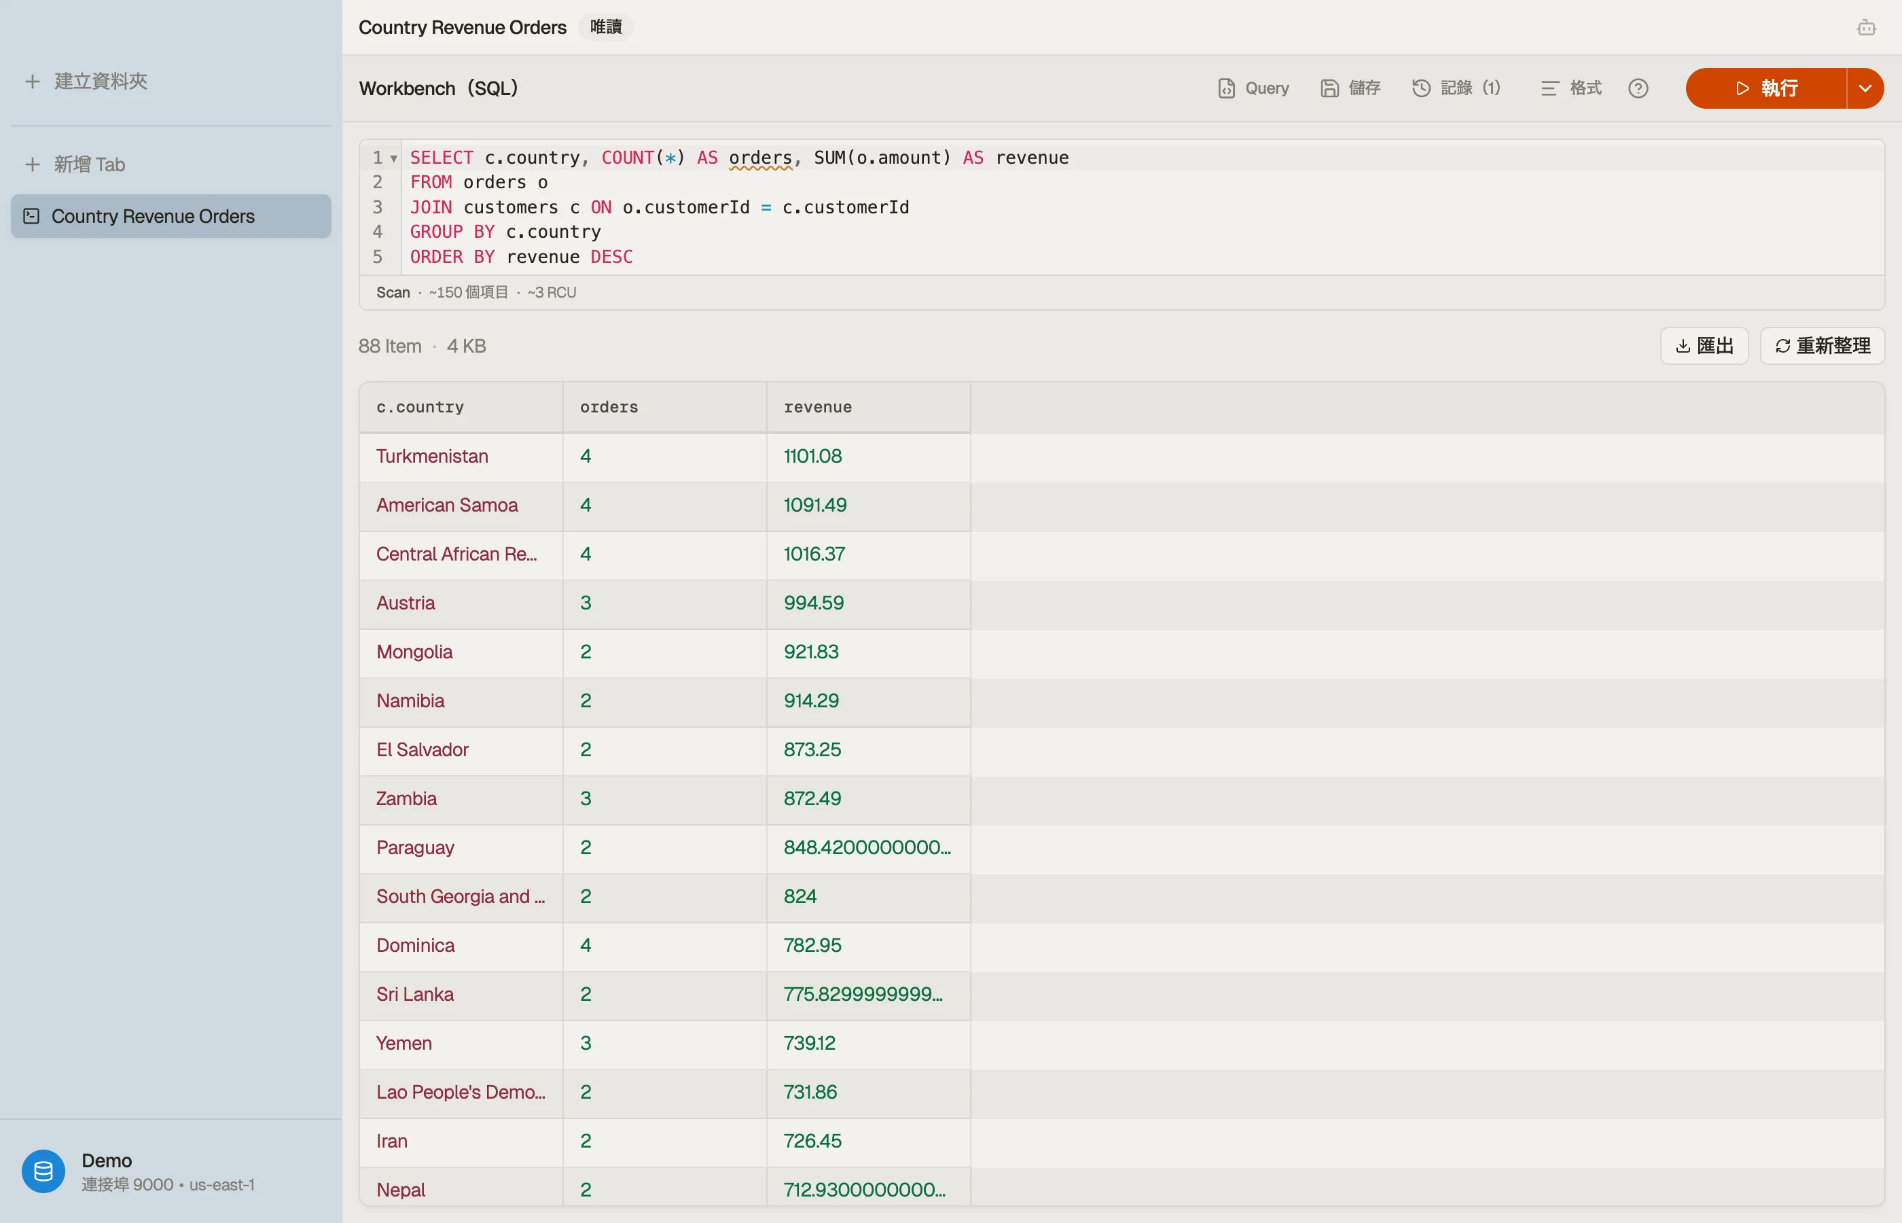This screenshot has height=1223, width=1902.
Task: Click revenue value 1101.08
Action: [813, 457]
